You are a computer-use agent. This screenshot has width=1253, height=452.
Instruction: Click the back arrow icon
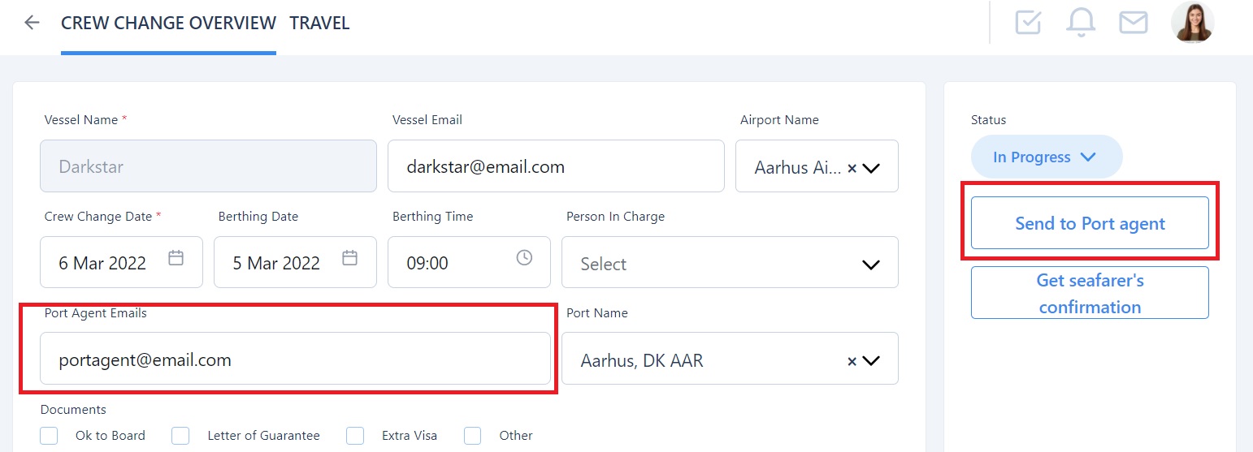[x=32, y=23]
